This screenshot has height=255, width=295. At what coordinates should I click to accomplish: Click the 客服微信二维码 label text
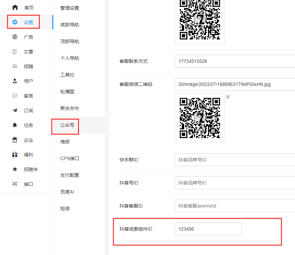click(x=136, y=84)
